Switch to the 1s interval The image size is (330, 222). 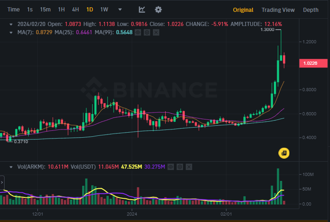30,10
